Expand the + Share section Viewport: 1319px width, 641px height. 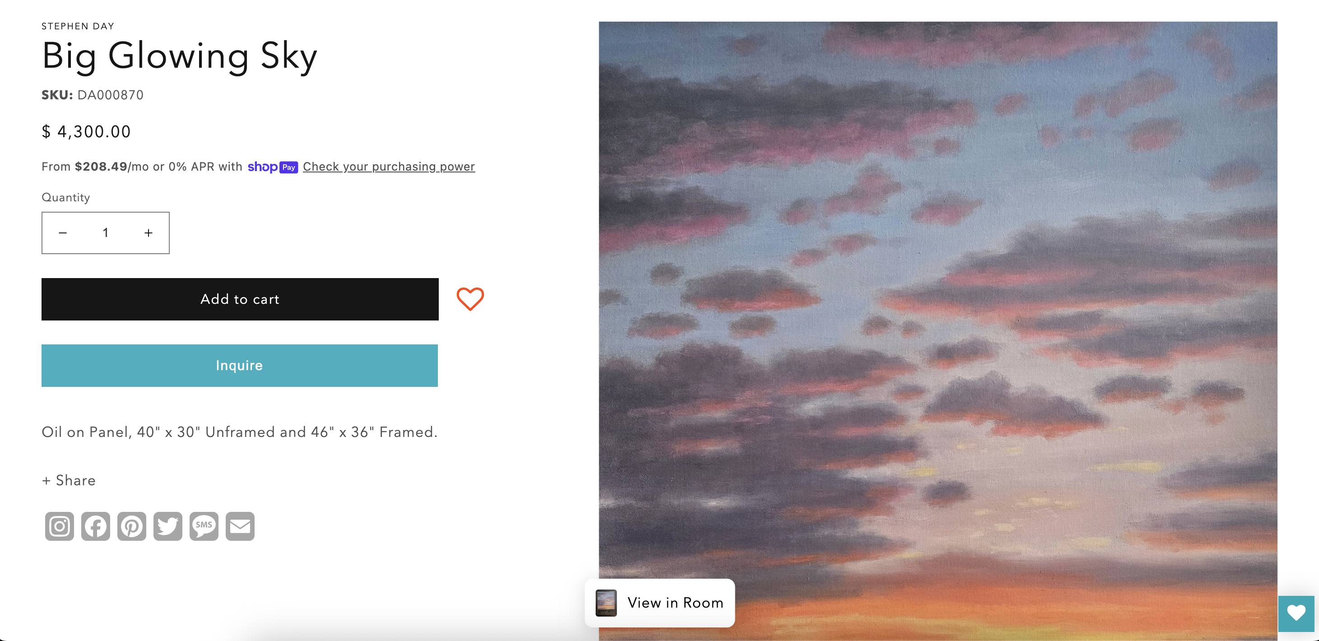[x=69, y=480]
